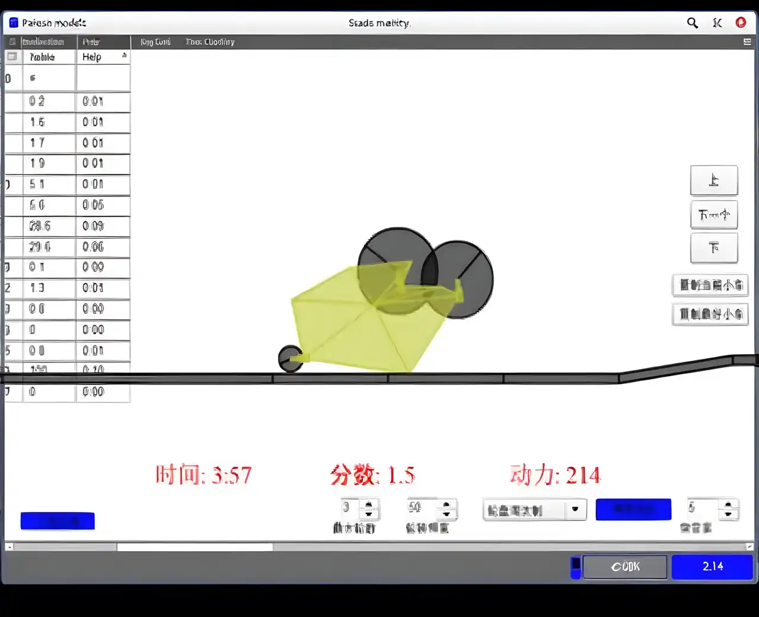The image size is (759, 617).
Task: Select the table cell showing 1 7
Action: (49, 143)
